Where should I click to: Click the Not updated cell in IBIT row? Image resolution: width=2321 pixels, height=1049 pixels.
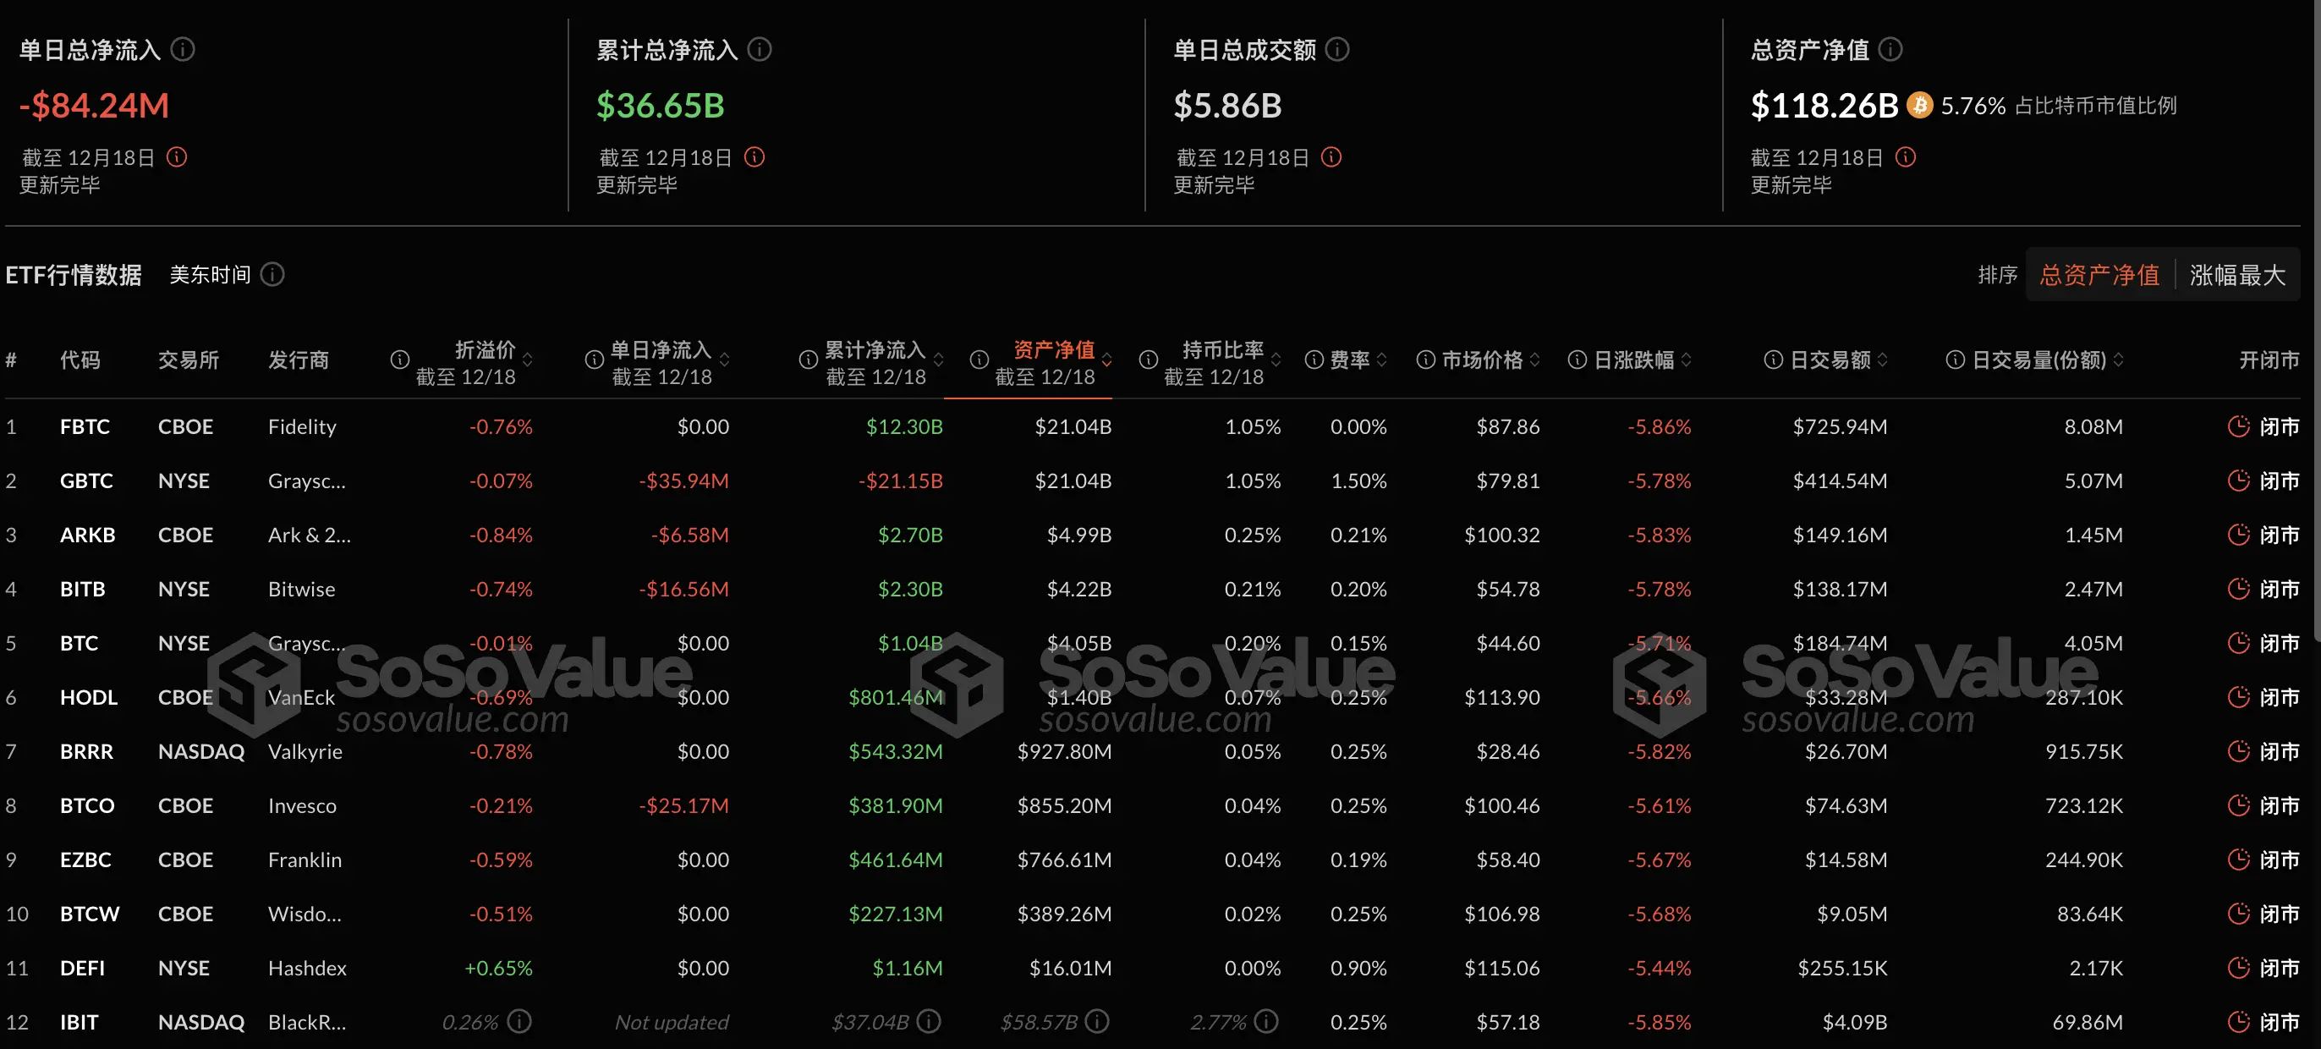tap(672, 1022)
